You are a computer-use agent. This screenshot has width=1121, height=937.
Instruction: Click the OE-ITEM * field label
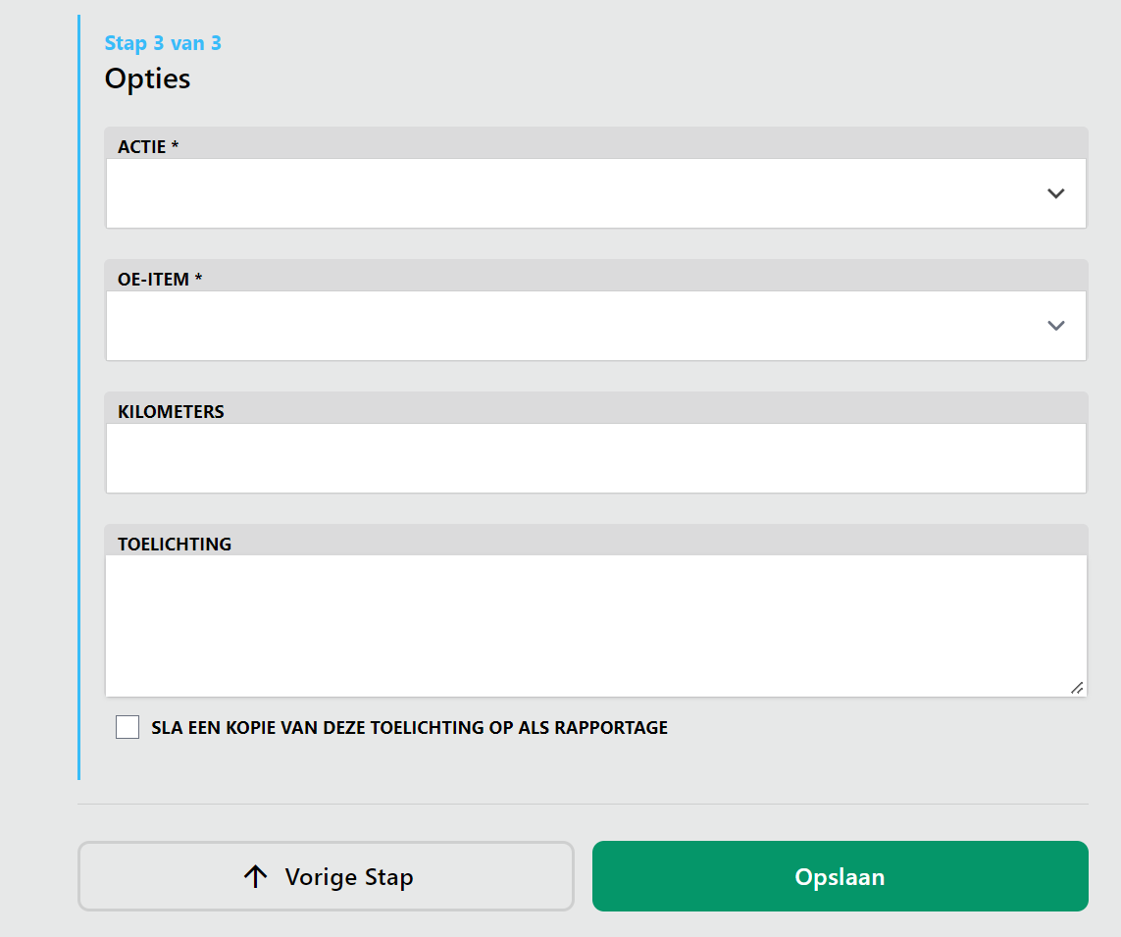[160, 280]
